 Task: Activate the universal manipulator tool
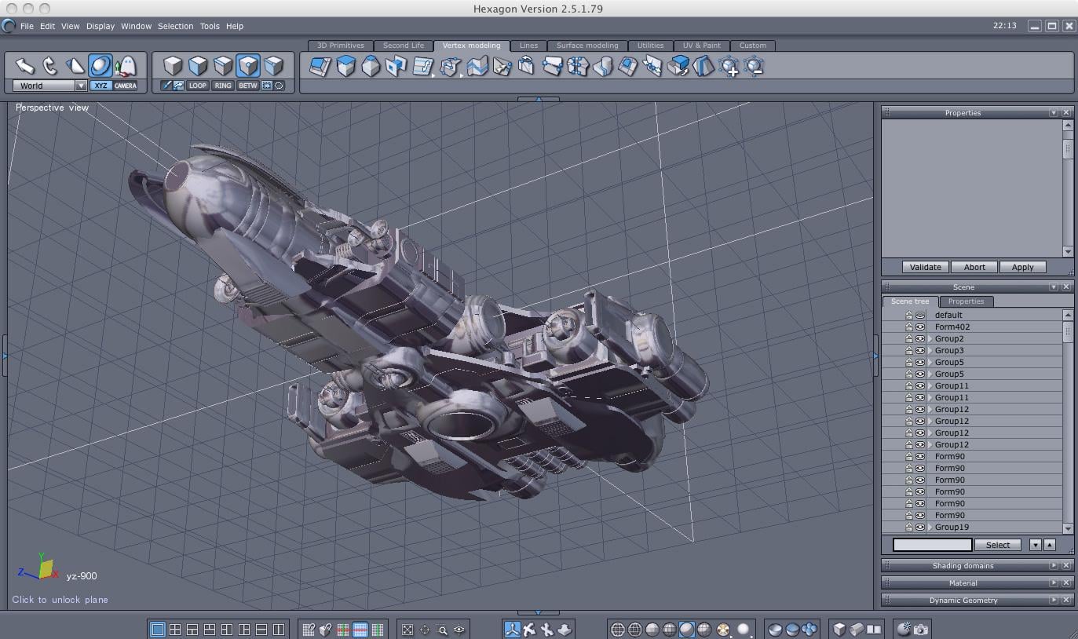(100, 66)
